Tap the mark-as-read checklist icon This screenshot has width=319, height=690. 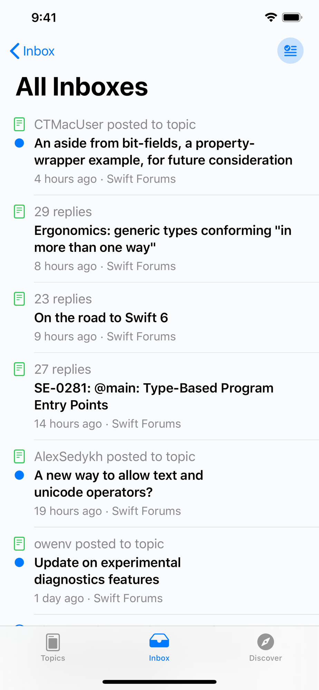290,51
